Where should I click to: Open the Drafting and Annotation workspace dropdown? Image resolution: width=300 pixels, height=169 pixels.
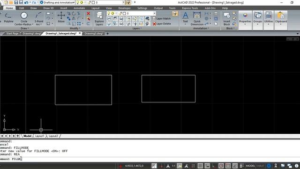pyautogui.click(x=74, y=2)
